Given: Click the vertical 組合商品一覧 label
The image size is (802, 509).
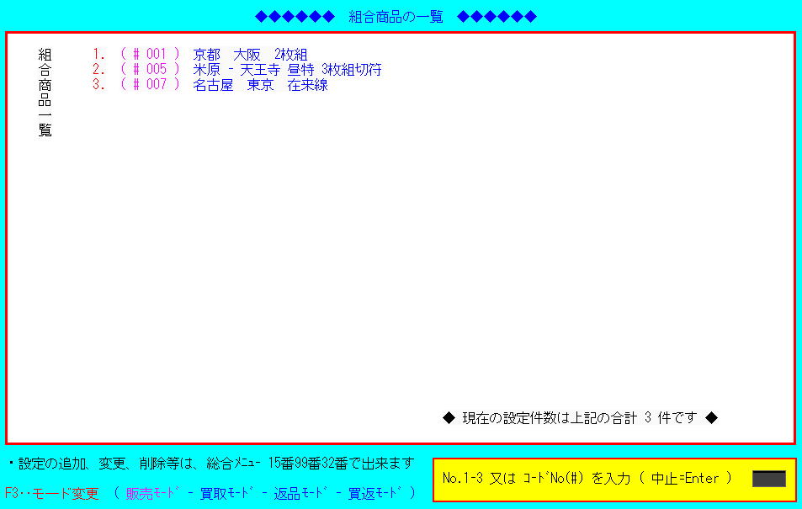Looking at the screenshot, I should click(x=45, y=93).
